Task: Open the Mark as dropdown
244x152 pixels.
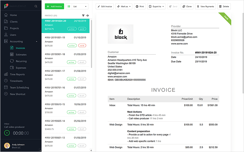Action: tap(124, 6)
